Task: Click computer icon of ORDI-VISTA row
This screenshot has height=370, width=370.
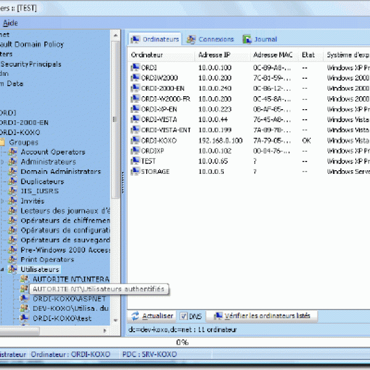Action: [135, 119]
